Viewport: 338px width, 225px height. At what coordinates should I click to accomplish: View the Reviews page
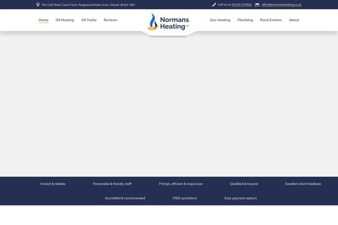pyautogui.click(x=110, y=20)
